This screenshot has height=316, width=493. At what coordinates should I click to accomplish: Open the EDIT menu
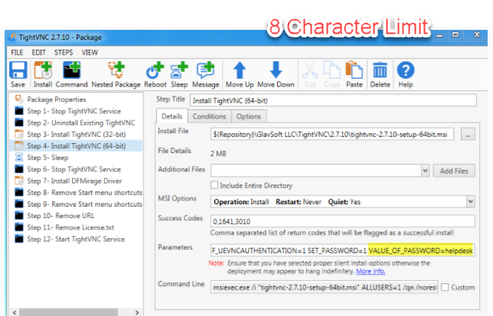pos(39,53)
